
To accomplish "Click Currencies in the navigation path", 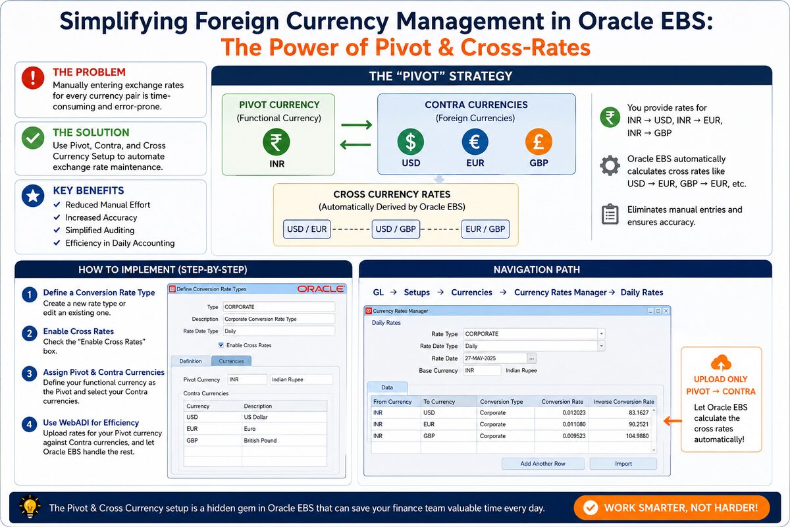I will coord(471,292).
